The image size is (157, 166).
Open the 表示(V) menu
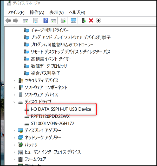[x=57, y=12]
